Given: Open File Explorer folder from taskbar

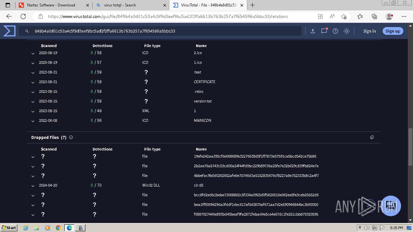Looking at the screenshot, I should tap(36, 228).
